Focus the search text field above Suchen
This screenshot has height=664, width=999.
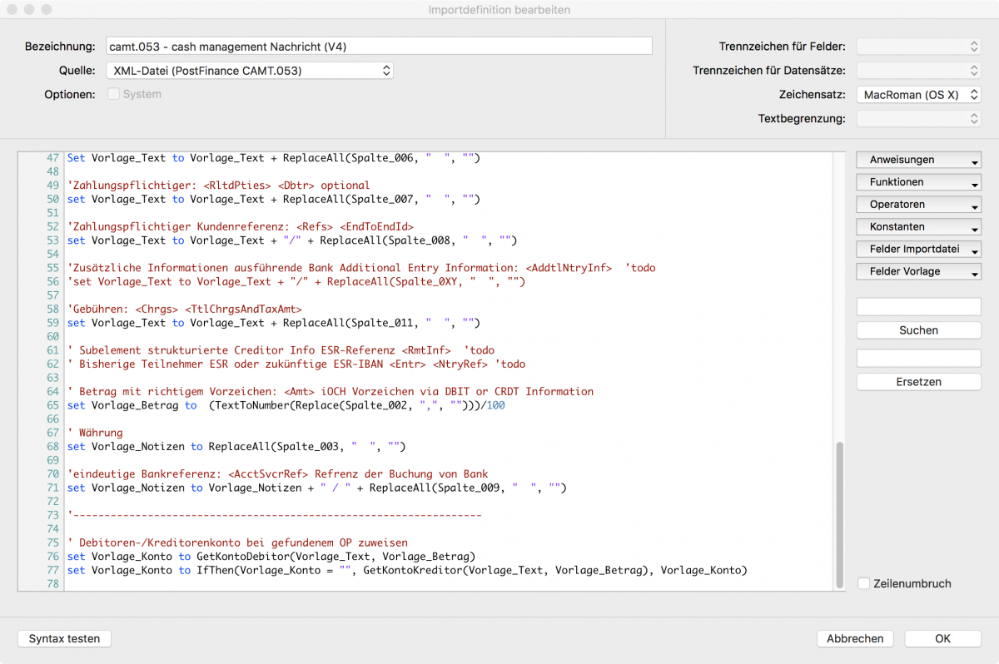click(918, 307)
